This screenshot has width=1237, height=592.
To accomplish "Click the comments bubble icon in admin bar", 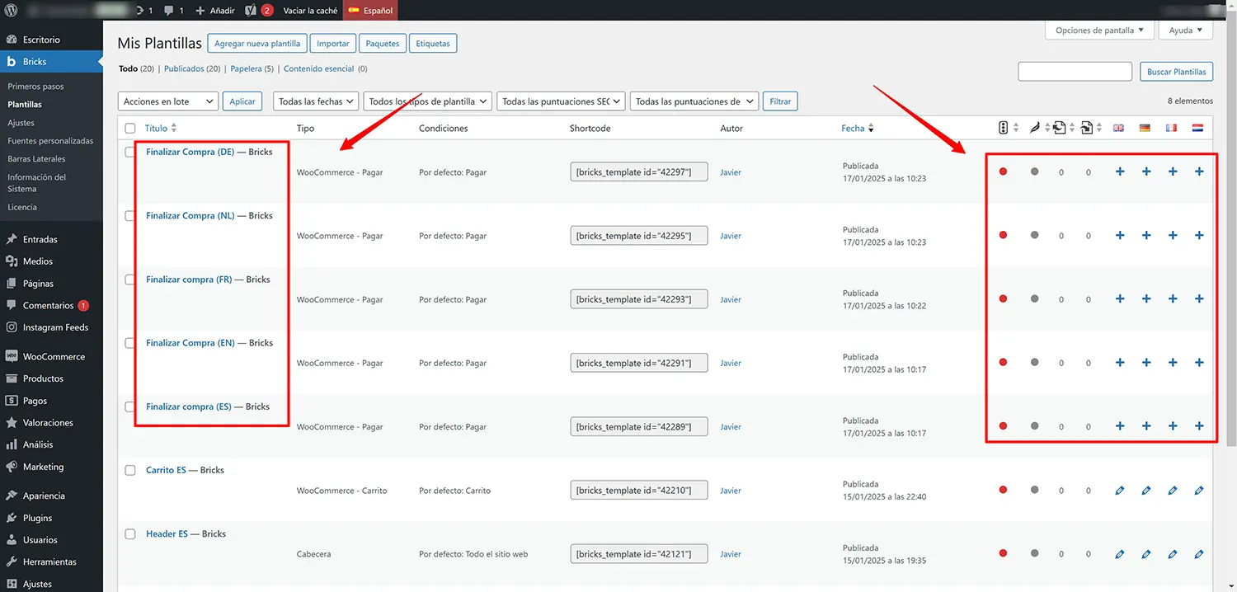I will [x=169, y=11].
